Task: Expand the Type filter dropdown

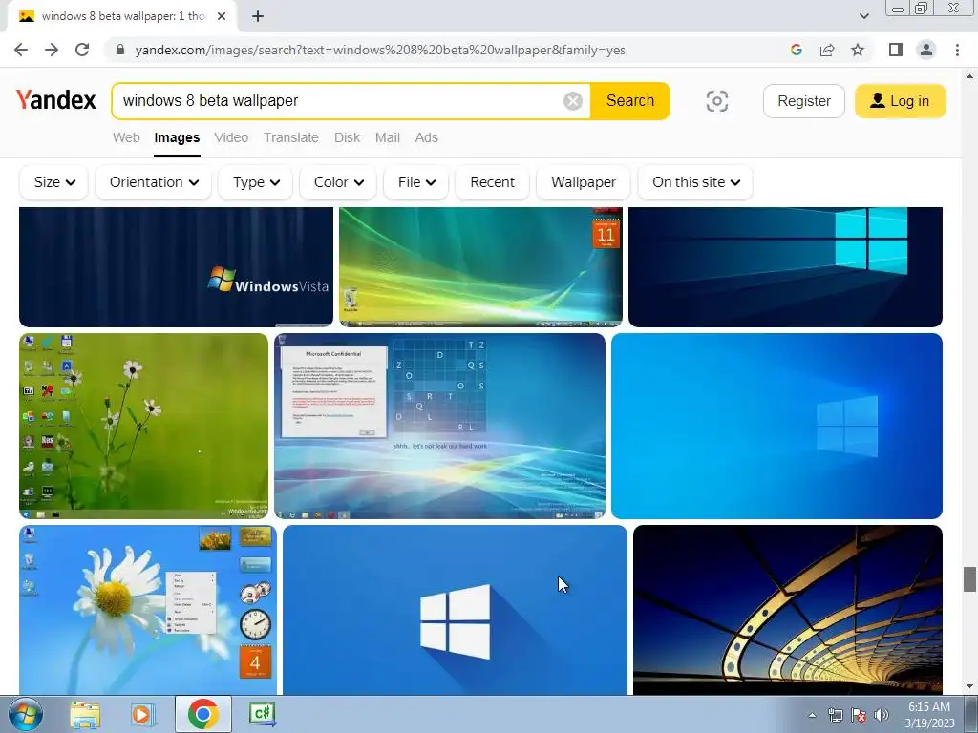Action: coord(256,182)
